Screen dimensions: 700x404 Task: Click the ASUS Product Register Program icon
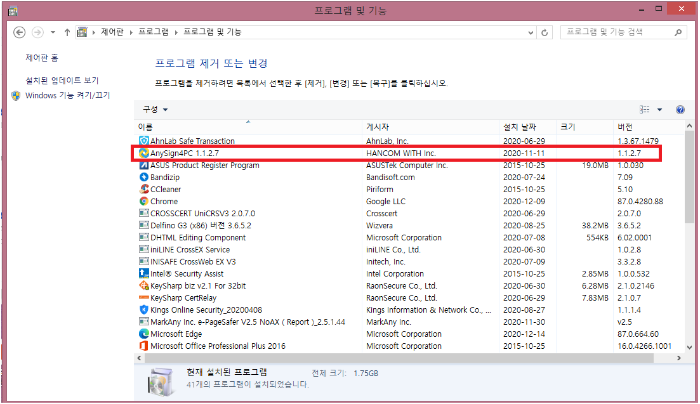click(x=144, y=165)
